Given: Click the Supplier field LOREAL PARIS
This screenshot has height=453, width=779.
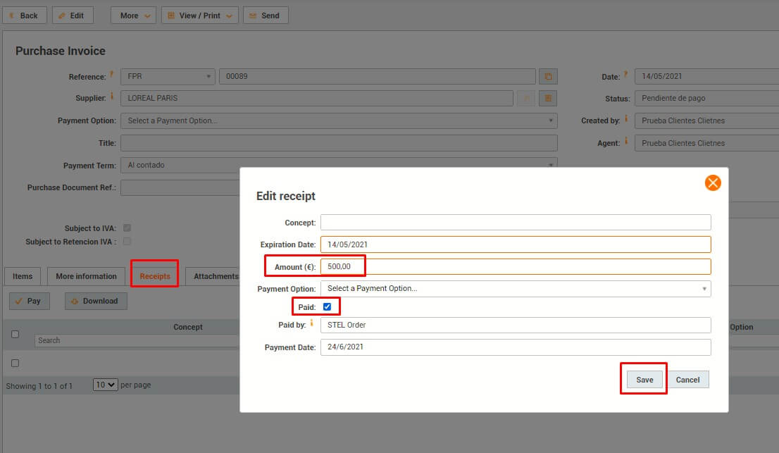Looking at the screenshot, I should point(316,99).
